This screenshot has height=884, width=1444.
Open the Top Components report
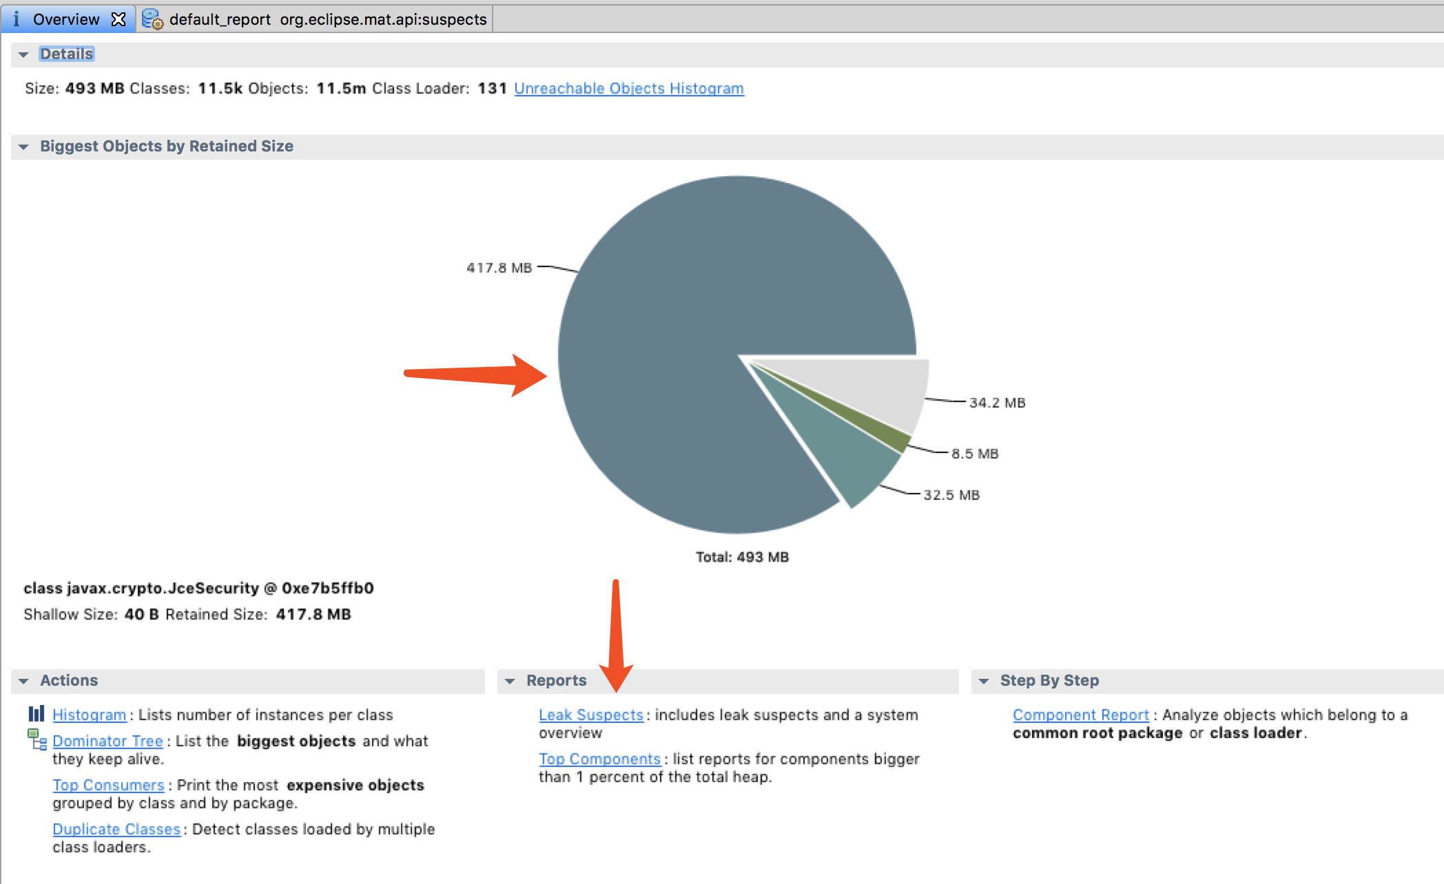[599, 759]
